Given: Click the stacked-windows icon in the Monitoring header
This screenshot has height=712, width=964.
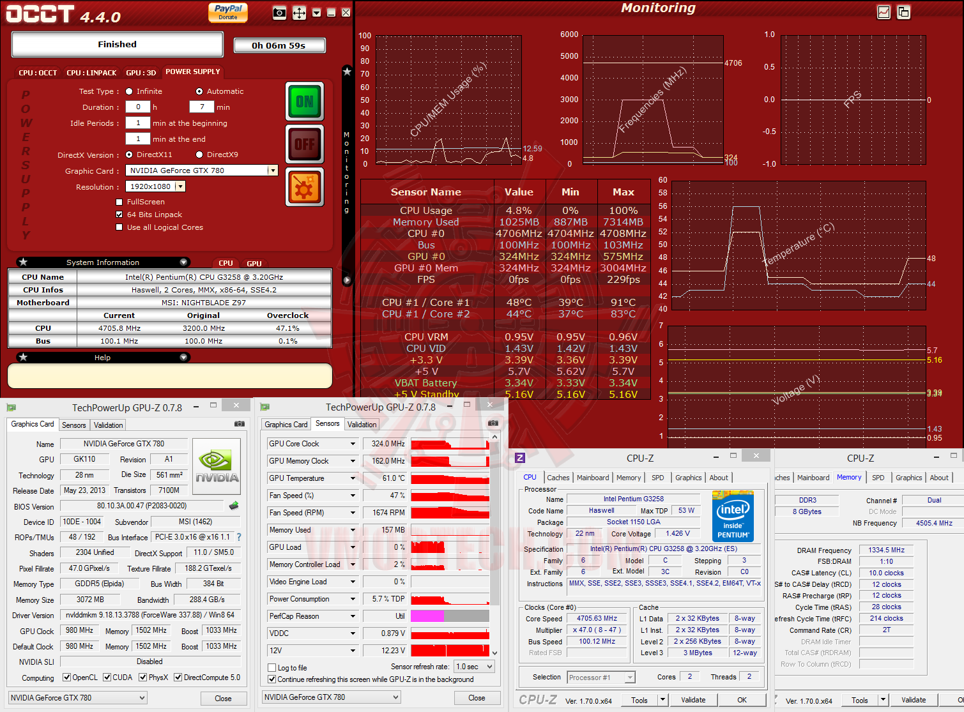Looking at the screenshot, I should [x=904, y=12].
